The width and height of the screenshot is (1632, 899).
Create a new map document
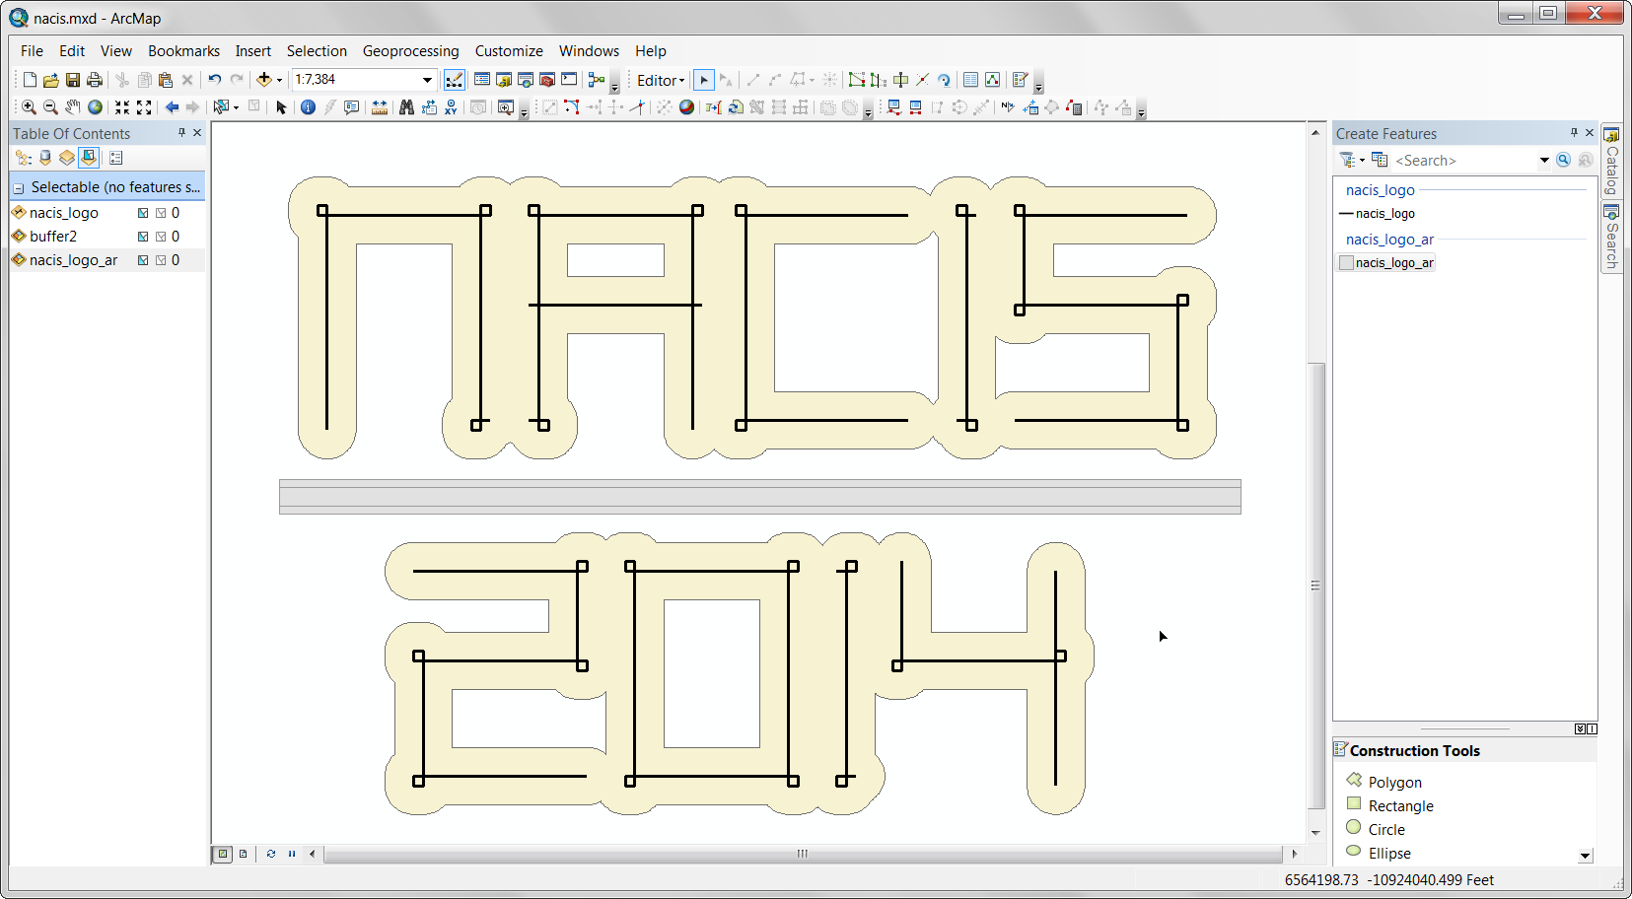(x=30, y=80)
